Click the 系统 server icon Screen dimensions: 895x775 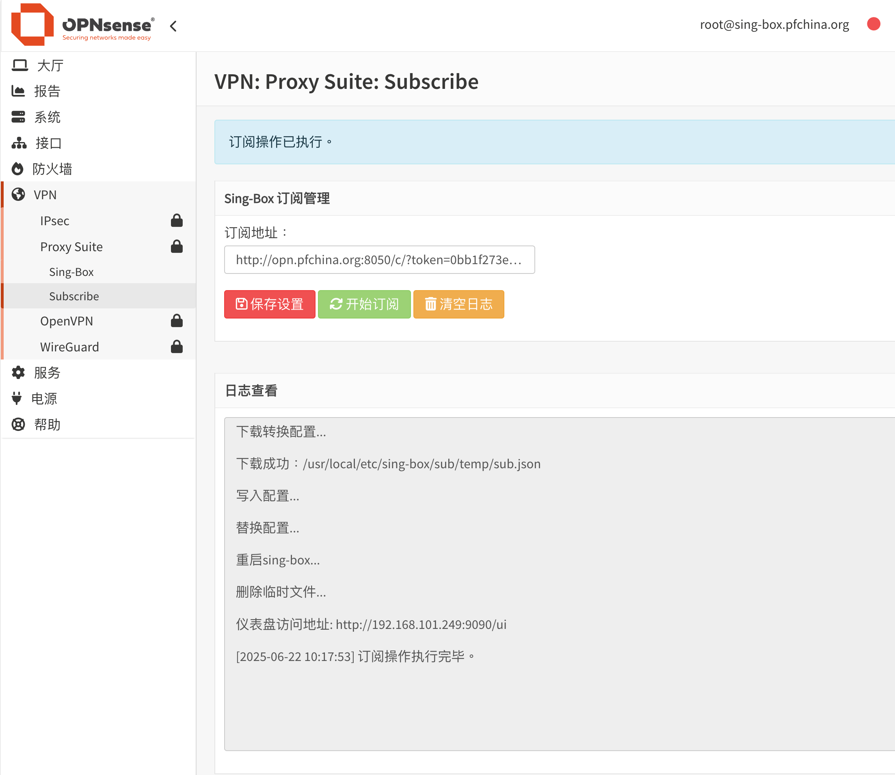tap(18, 117)
